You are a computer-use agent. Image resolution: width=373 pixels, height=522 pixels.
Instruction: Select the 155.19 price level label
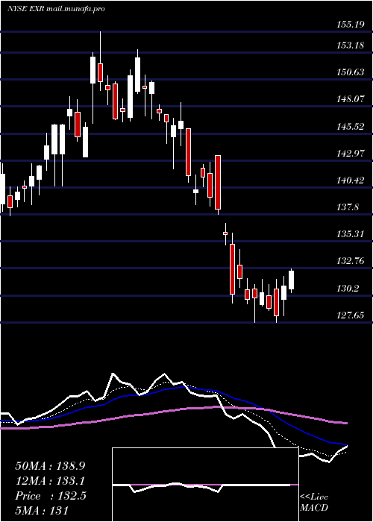[349, 25]
